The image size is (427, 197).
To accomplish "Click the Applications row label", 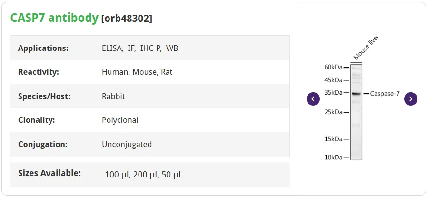I will click(x=43, y=48).
